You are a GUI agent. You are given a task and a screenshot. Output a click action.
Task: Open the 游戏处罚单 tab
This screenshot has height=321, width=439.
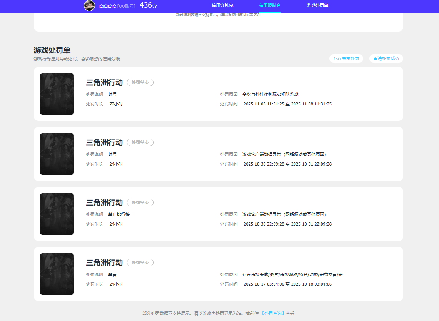tap(317, 5)
